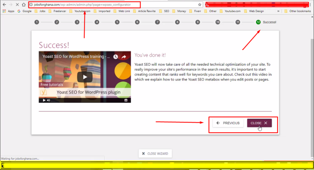Select step 5 in the wizard progress bar

pos(117,22)
